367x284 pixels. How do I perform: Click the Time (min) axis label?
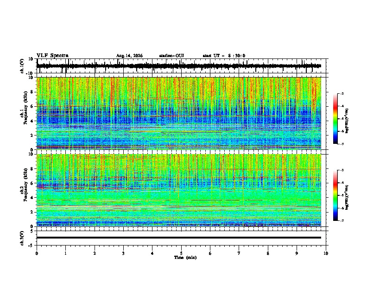(x=185, y=258)
